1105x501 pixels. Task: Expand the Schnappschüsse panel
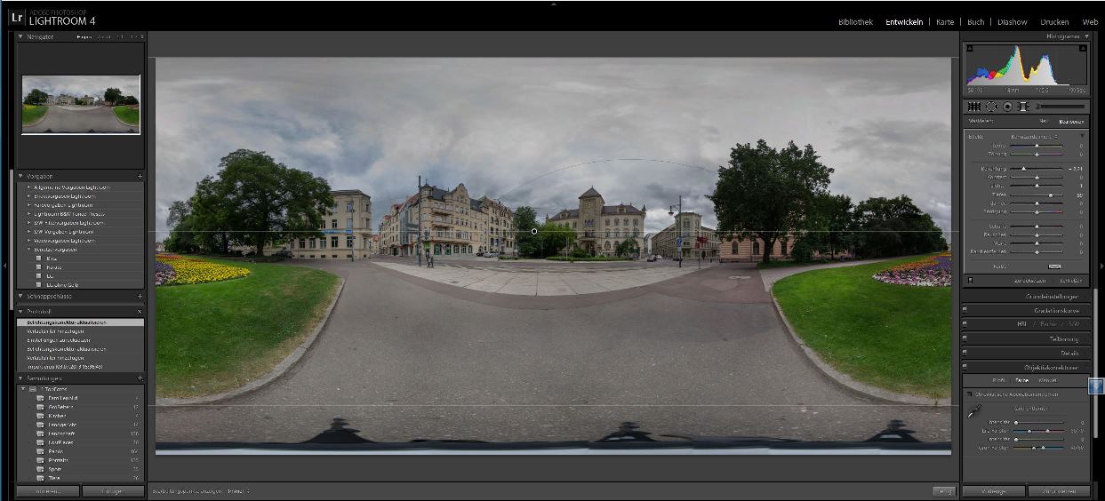20,296
